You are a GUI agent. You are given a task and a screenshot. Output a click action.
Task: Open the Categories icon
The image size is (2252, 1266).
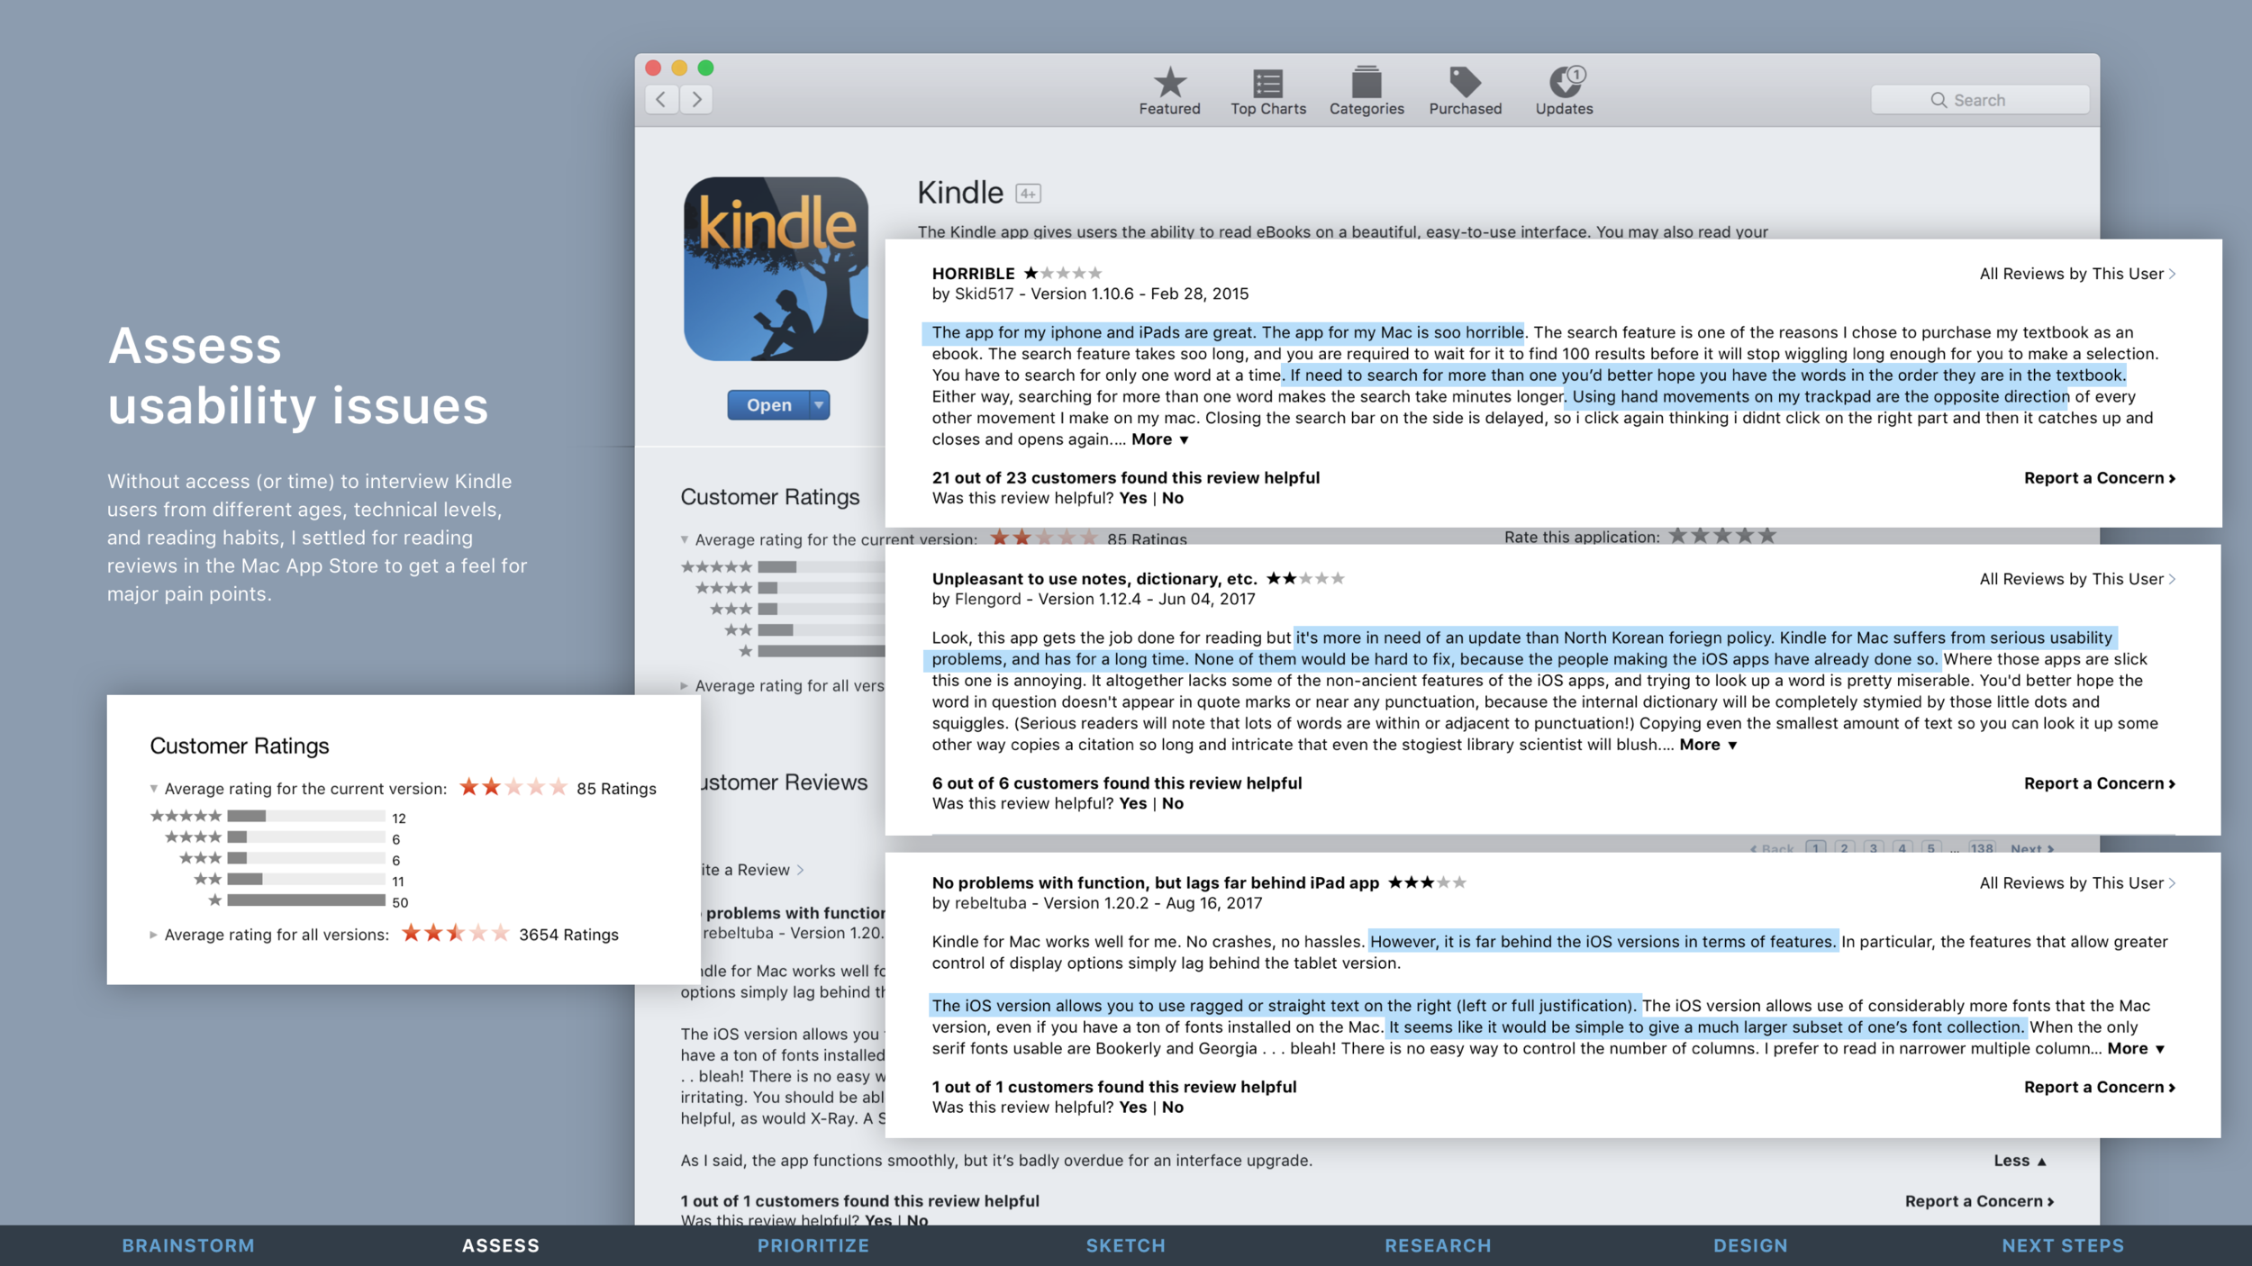1366,84
